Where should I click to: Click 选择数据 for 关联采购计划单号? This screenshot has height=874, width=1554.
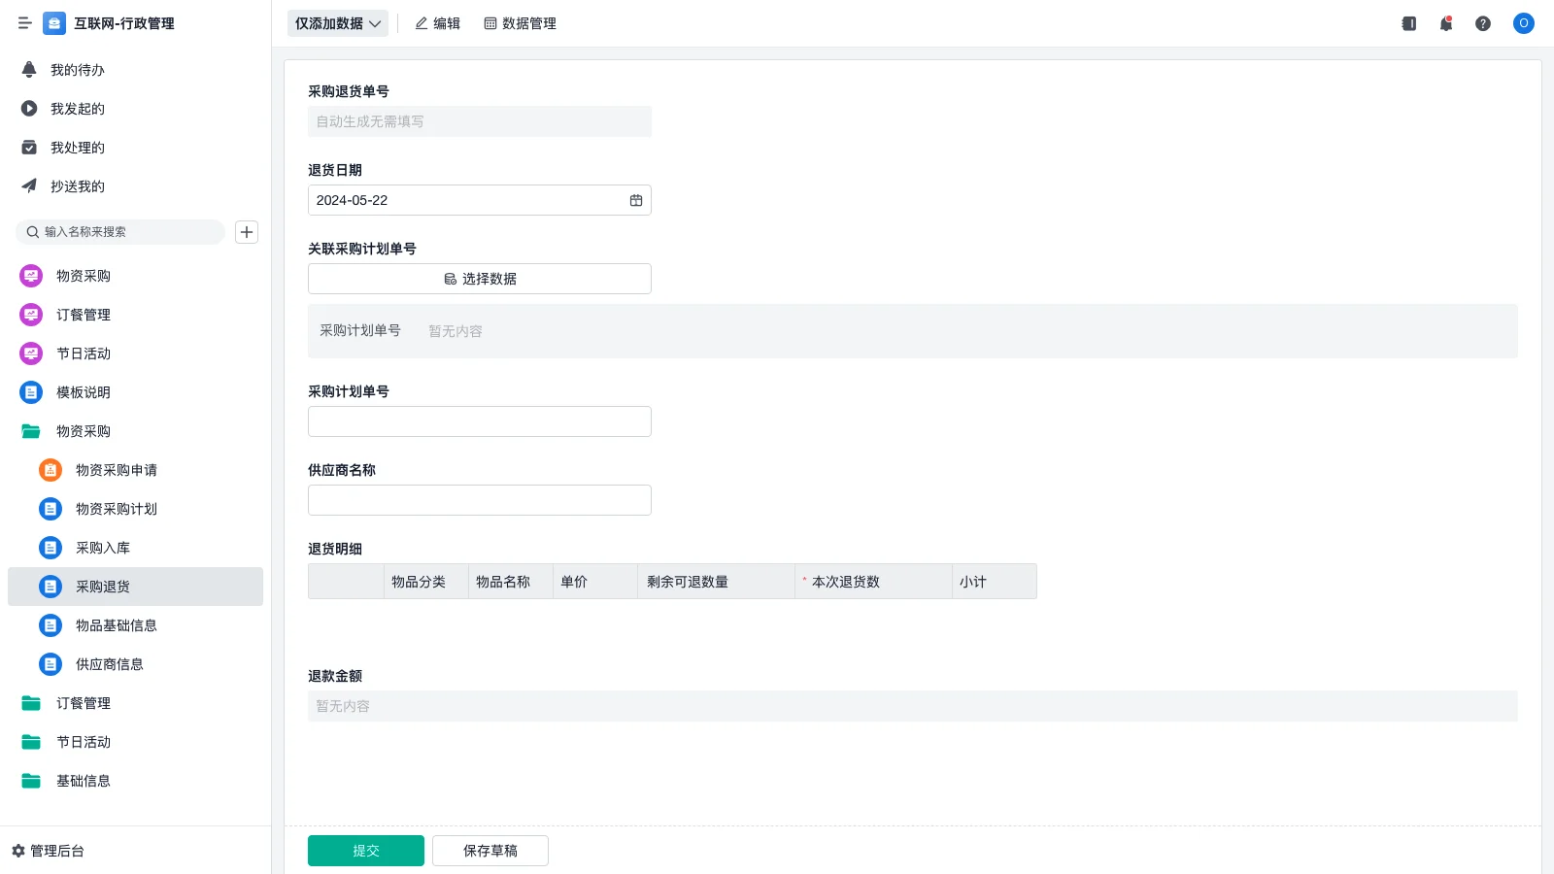[x=479, y=279]
